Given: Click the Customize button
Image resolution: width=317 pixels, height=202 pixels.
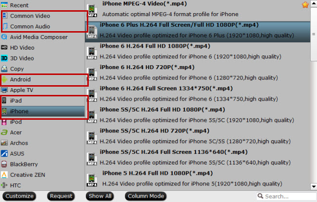Looking at the screenshot, I should [x=20, y=196].
